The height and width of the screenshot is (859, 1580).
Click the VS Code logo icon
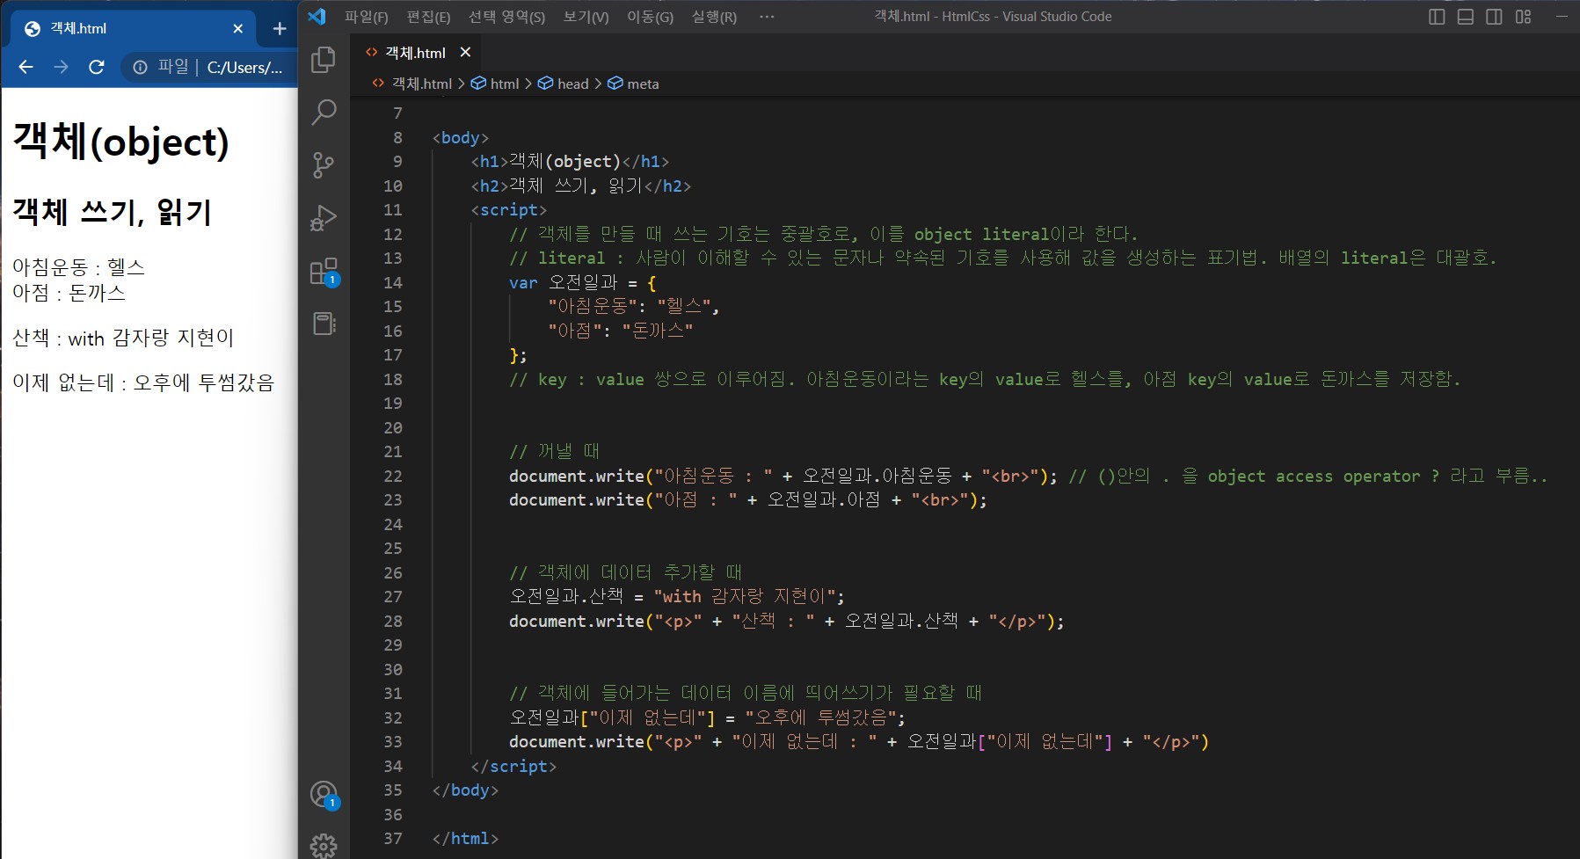(317, 16)
